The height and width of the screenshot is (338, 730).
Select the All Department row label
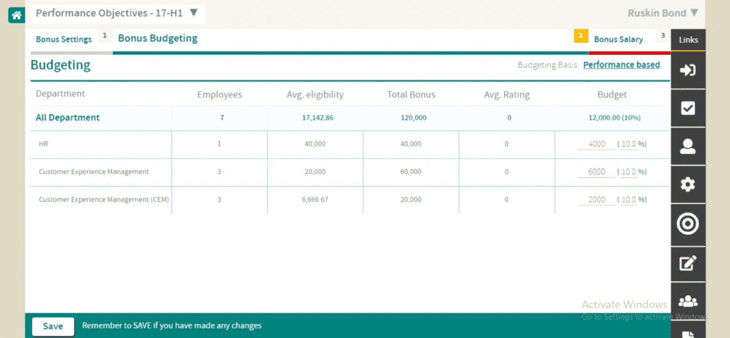click(68, 118)
